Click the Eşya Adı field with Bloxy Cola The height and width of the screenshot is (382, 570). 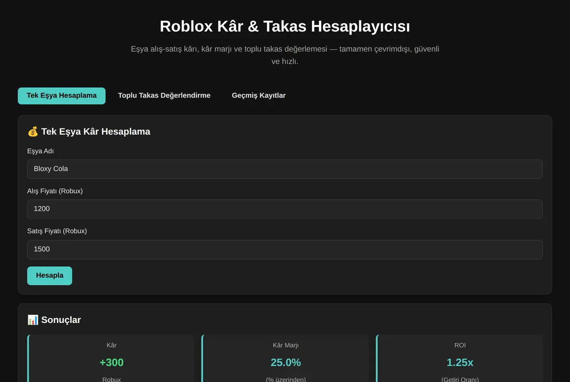click(x=285, y=169)
